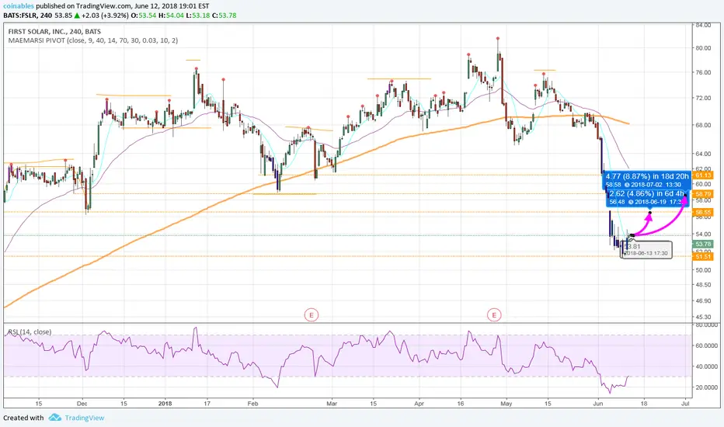Click the H:54.04 high value

171,16
